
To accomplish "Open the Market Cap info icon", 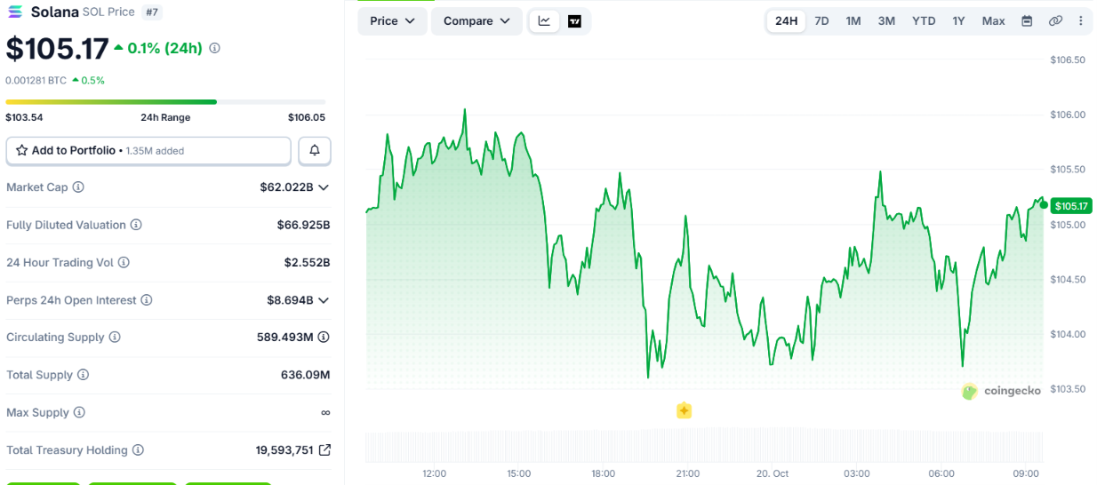I will pos(78,187).
